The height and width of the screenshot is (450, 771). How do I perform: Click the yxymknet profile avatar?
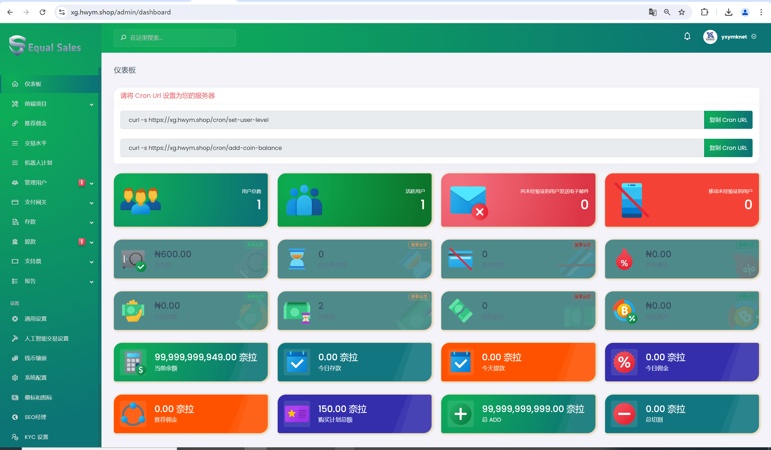click(x=710, y=37)
